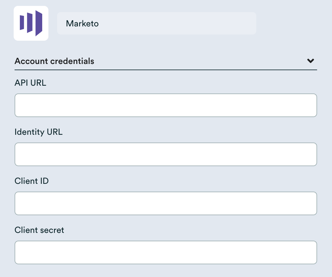
Task: Click the Marketo integration name field
Action: point(156,23)
